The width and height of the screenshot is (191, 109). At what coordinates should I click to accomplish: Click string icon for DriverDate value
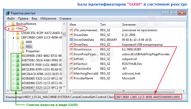click(71, 34)
